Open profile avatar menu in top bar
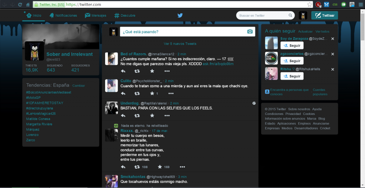 (303, 16)
